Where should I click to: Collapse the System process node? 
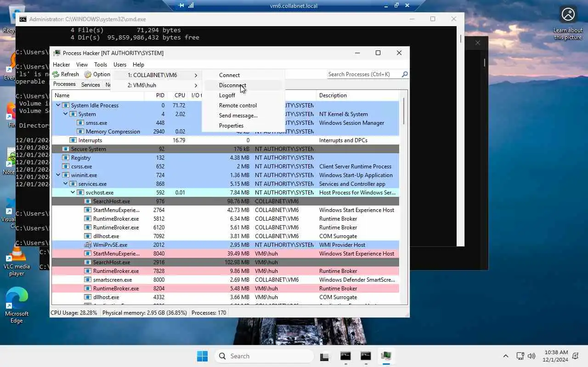click(66, 114)
